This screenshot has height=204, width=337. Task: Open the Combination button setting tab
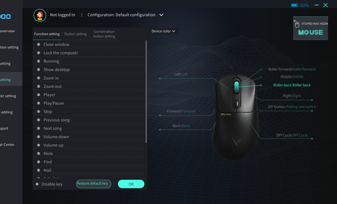tap(104, 34)
